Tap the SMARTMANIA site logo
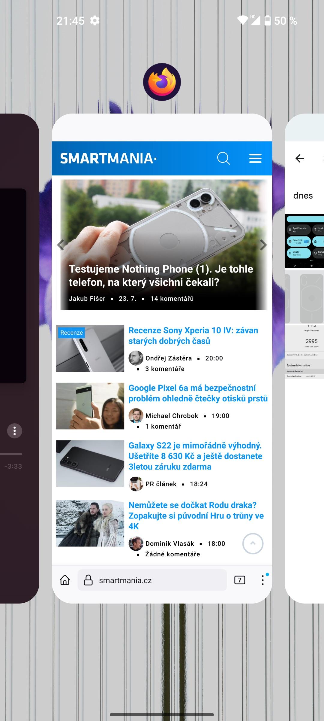Viewport: 324px width, 721px height. 108,158
